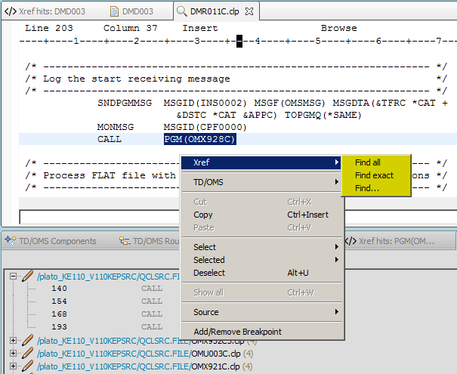Select Copy in the context menu

point(203,215)
